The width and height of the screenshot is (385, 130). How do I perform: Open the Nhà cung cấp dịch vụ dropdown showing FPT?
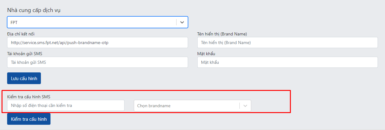click(98, 22)
